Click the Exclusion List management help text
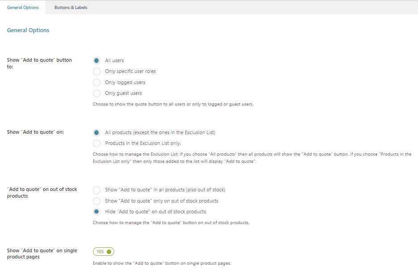 pos(252,158)
